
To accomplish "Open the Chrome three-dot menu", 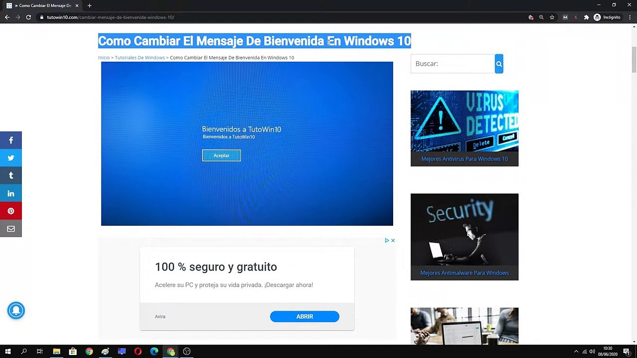I will (x=630, y=17).
